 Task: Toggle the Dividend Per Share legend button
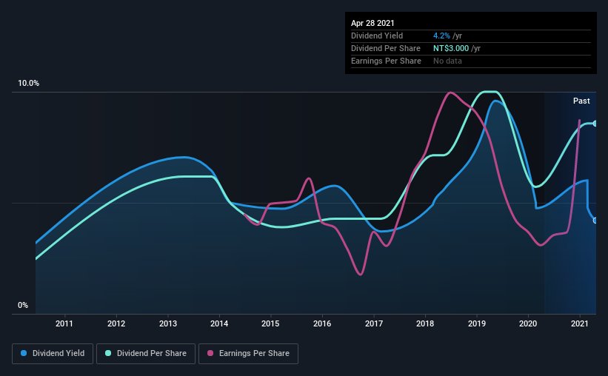click(146, 354)
